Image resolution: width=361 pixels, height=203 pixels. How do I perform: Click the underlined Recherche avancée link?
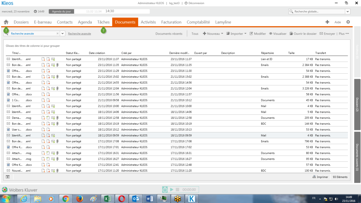tap(79, 34)
